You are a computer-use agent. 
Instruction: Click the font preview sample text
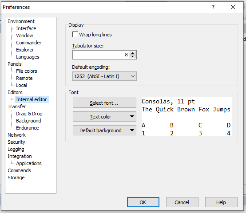pos(186,116)
